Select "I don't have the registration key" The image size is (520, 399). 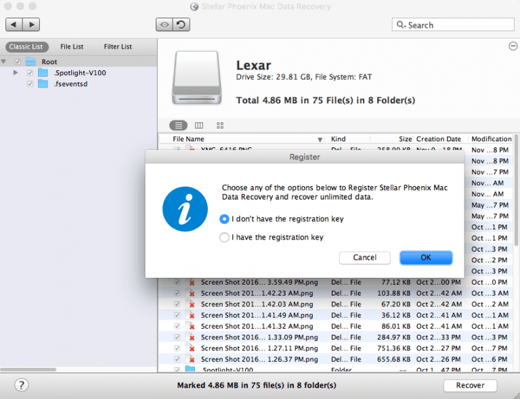(x=224, y=219)
